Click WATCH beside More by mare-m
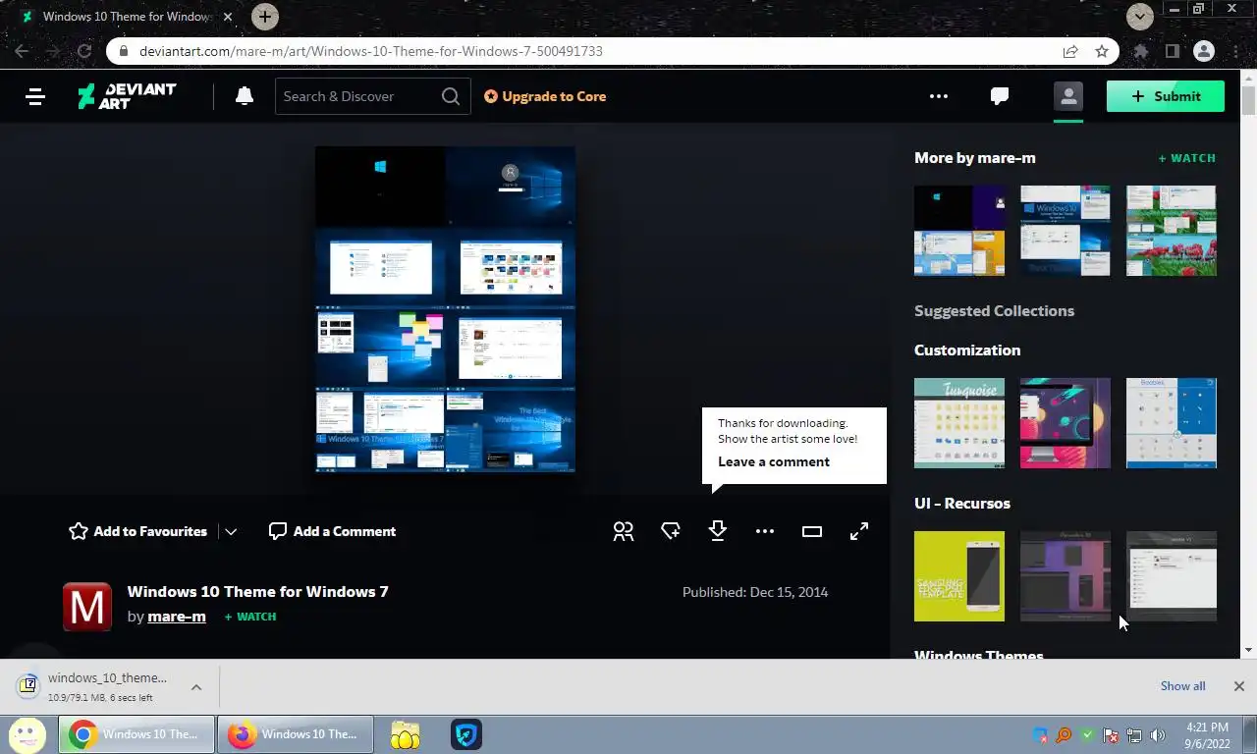Screen dimensions: 1257x754 pos(1187,158)
